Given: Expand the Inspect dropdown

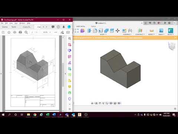Looking at the screenshot, I should (x=152, y=34).
